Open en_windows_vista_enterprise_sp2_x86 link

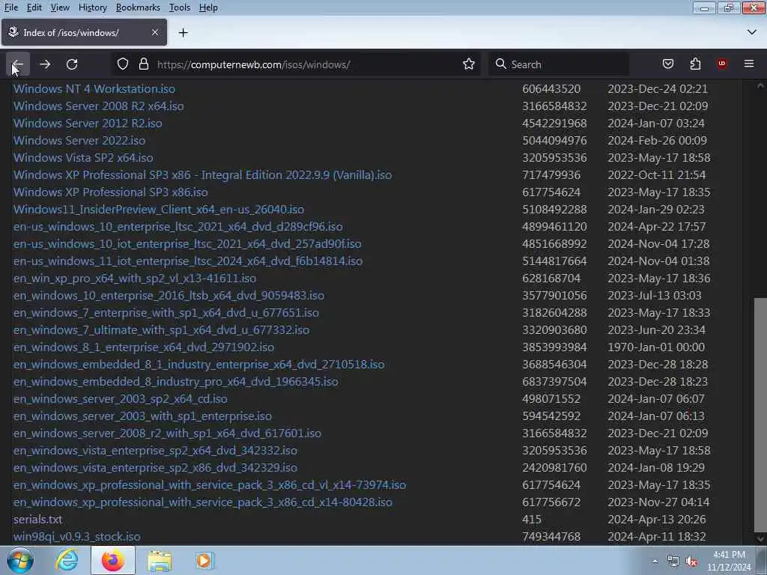coord(155,468)
